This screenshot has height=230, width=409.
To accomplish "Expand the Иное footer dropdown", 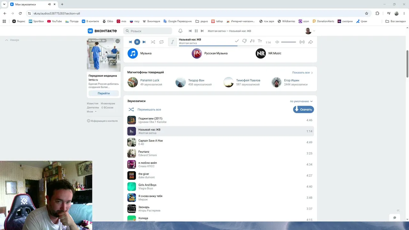I will pyautogui.click(x=92, y=111).
